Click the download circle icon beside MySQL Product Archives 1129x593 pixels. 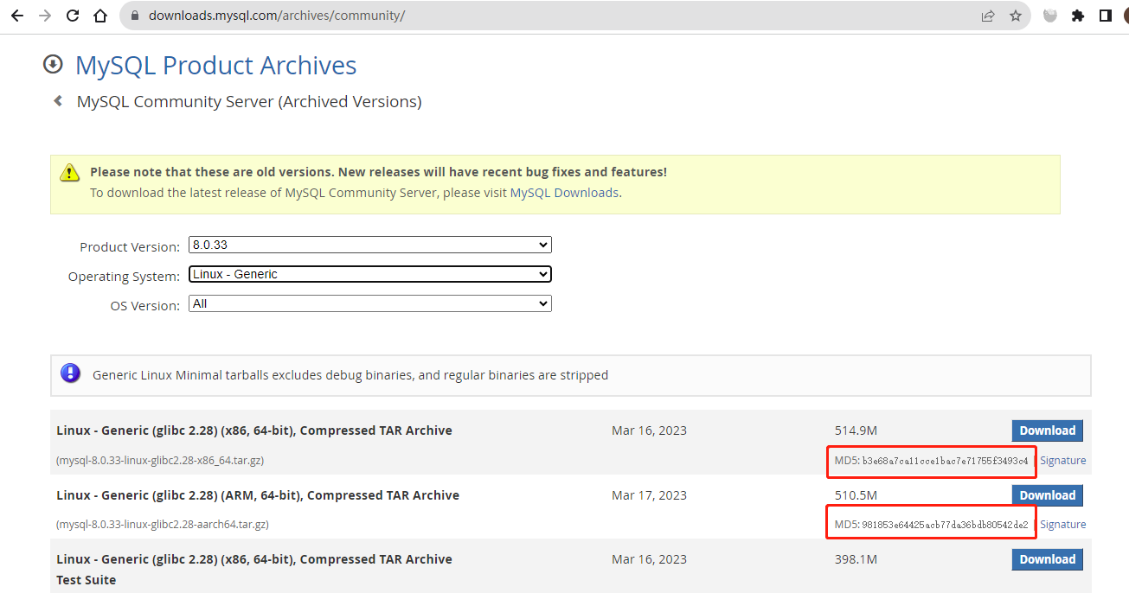(x=53, y=64)
